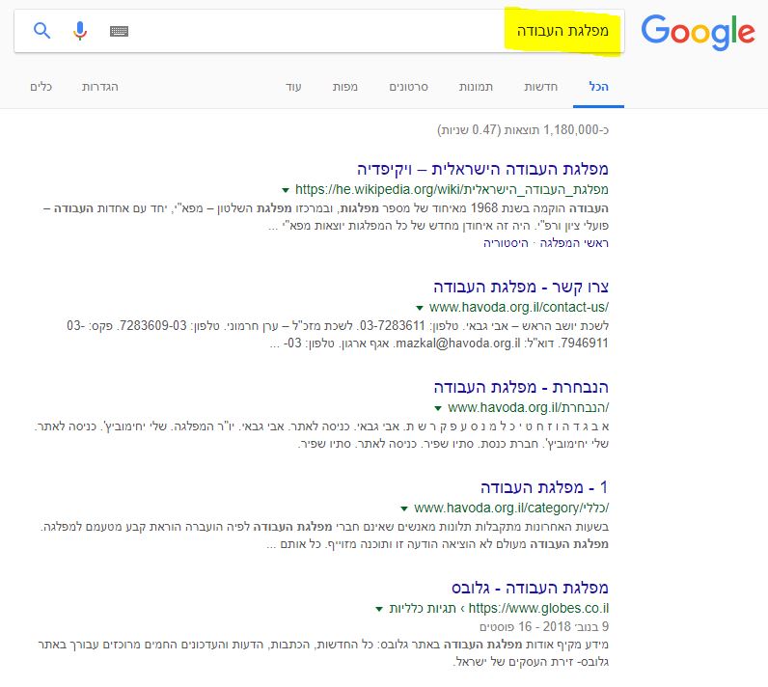768x687 pixels.
Task: Click the he.wikipedia.org URL text
Action: 452,189
